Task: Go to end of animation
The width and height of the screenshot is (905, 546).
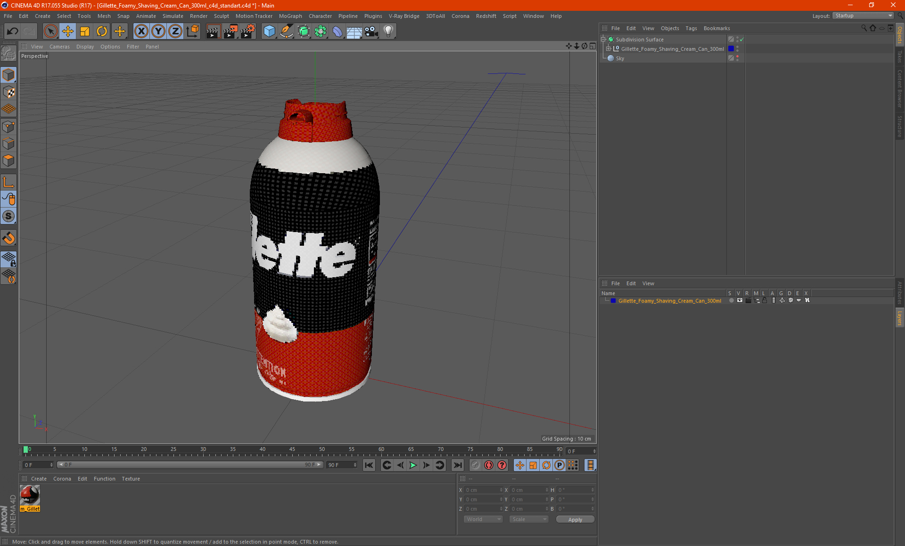Action: (x=457, y=465)
